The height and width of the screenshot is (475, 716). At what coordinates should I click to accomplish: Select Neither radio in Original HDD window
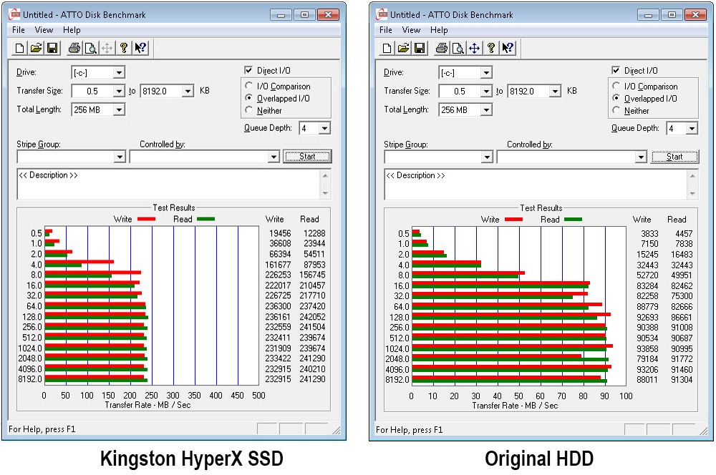tap(616, 110)
